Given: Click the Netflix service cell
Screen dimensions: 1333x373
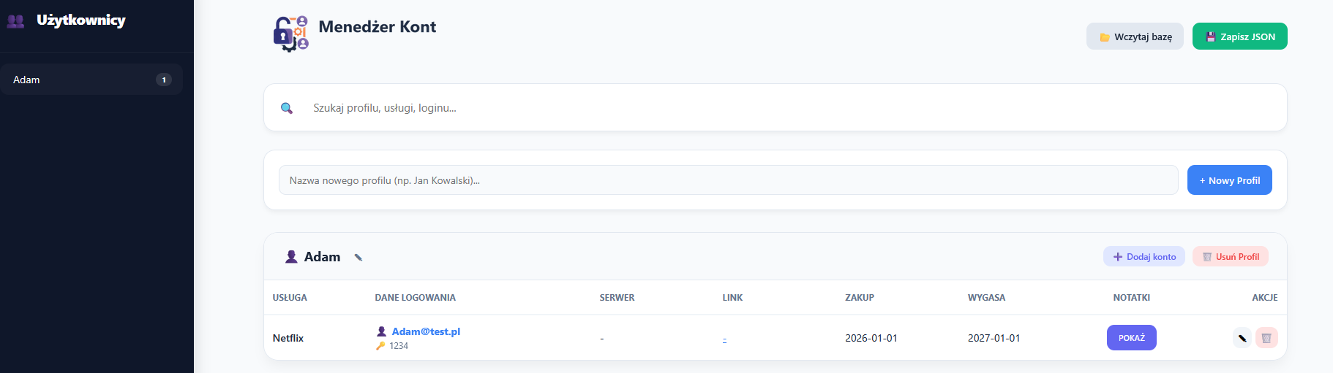Looking at the screenshot, I should [288, 338].
